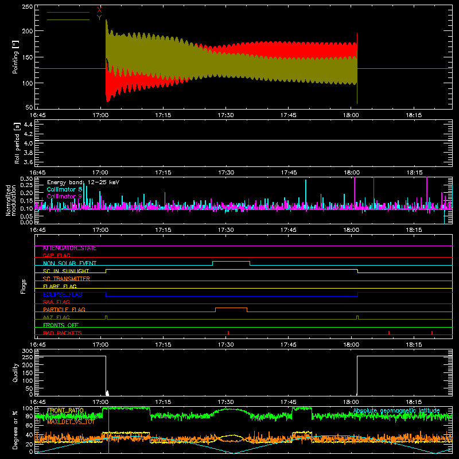Click the 300 tick on Quality axis
Viewport: 459px width, 459px height.
pyautogui.click(x=28, y=351)
